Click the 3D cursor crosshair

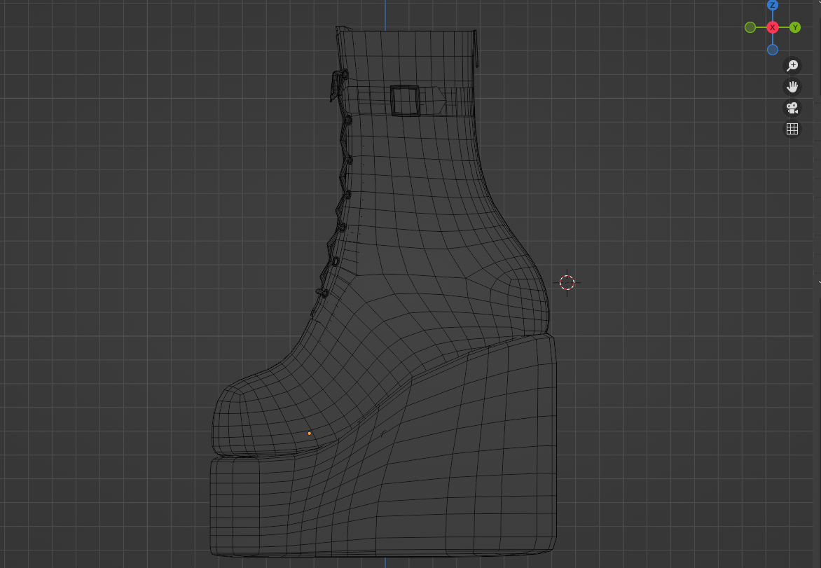567,283
